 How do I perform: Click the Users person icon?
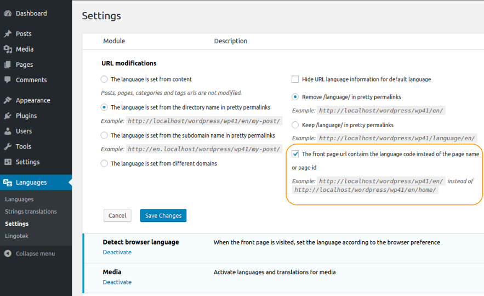point(8,131)
